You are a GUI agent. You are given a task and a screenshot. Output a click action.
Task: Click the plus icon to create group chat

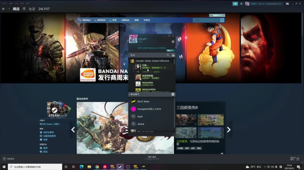pos(173,94)
